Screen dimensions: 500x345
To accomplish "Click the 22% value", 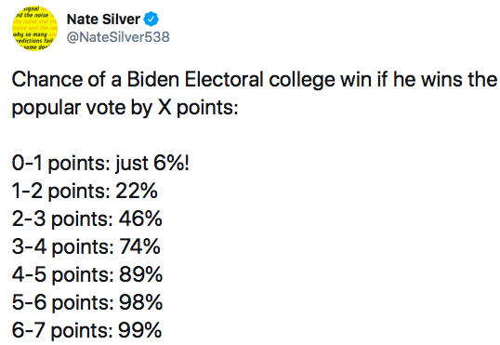I will click(137, 191).
